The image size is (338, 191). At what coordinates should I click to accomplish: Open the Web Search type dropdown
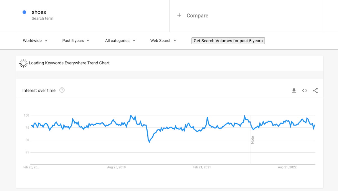pos(163,41)
